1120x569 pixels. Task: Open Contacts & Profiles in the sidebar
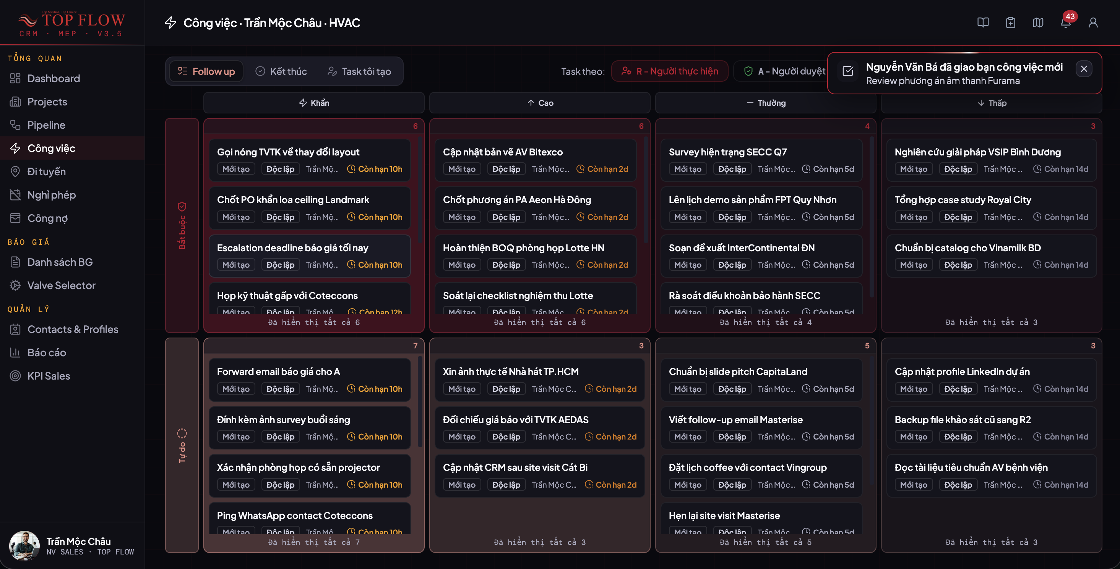(72, 329)
